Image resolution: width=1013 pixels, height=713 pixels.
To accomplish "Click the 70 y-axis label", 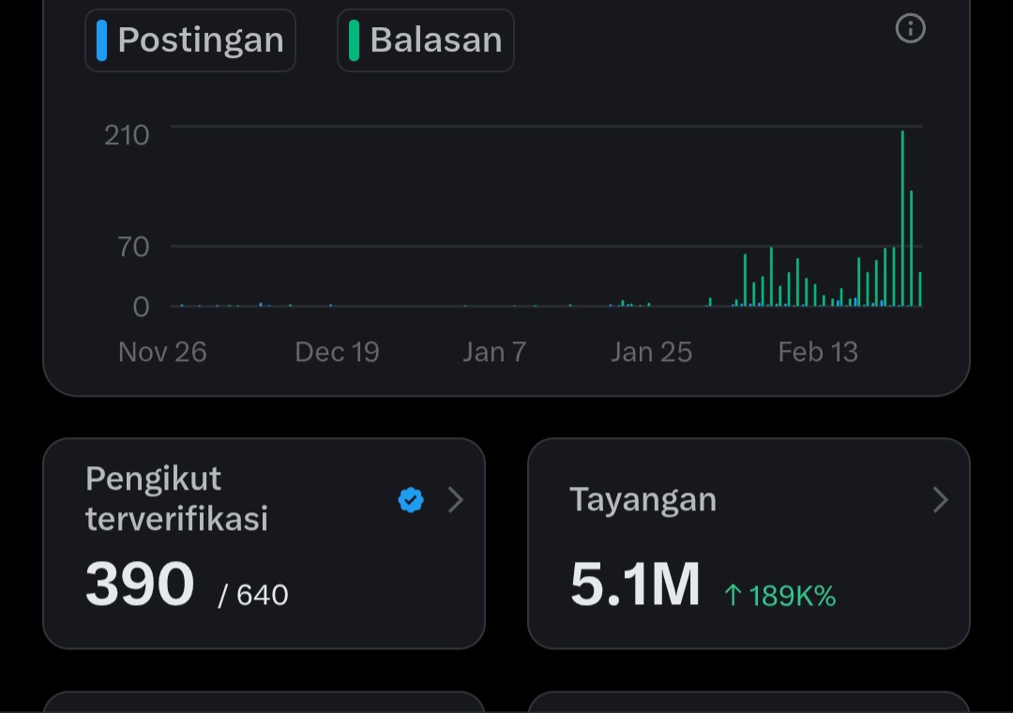I will pyautogui.click(x=134, y=247).
